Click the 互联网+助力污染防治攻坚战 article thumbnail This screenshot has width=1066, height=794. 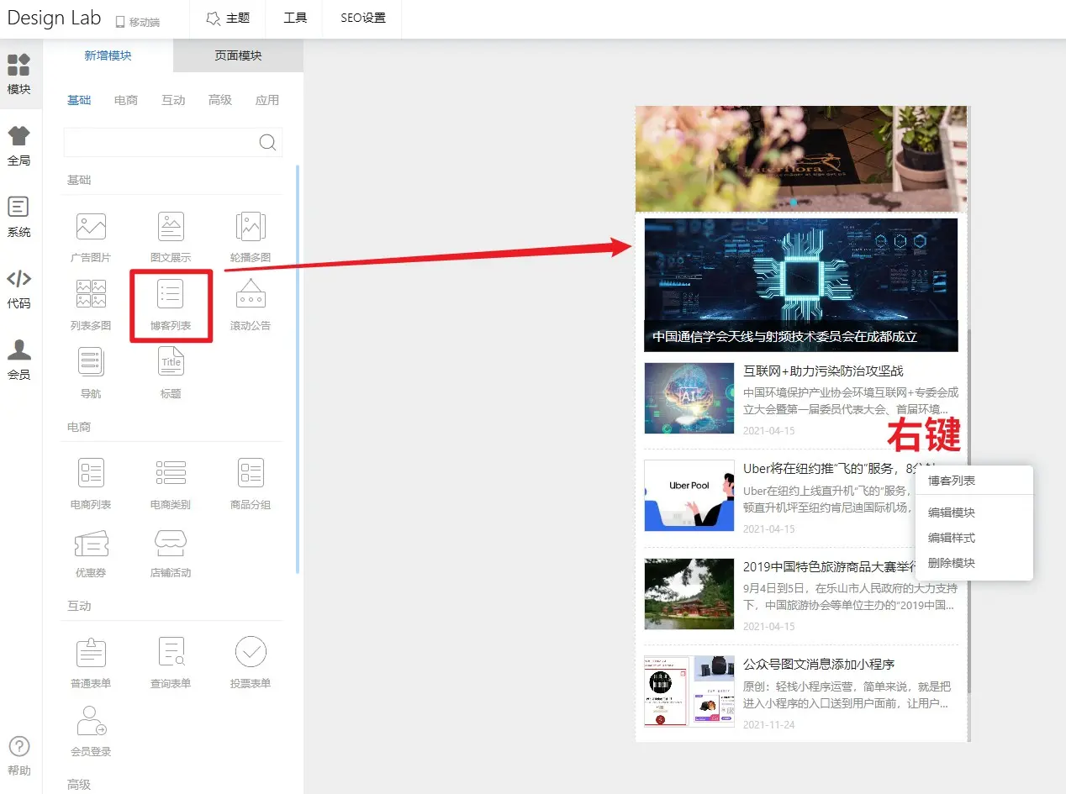pyautogui.click(x=689, y=398)
